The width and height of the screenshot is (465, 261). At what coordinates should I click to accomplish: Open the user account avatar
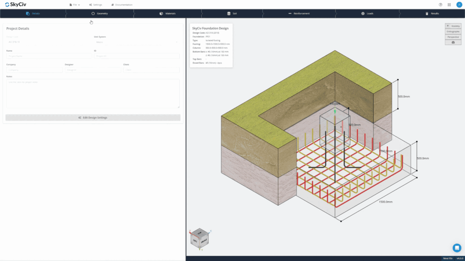pyautogui.click(x=459, y=5)
